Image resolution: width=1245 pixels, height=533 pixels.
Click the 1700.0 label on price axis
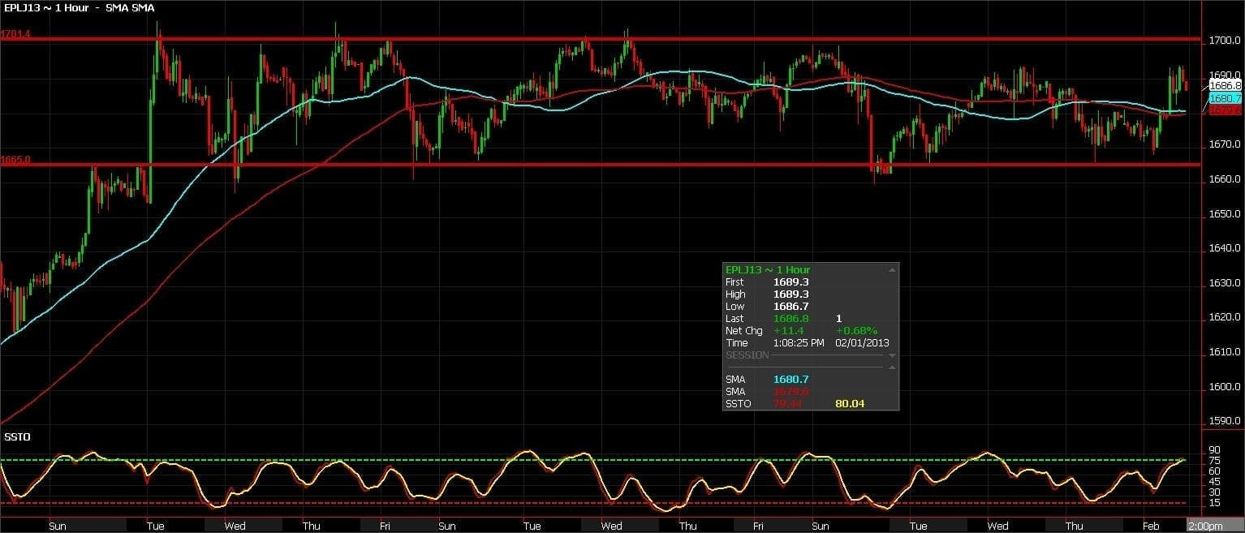1226,40
